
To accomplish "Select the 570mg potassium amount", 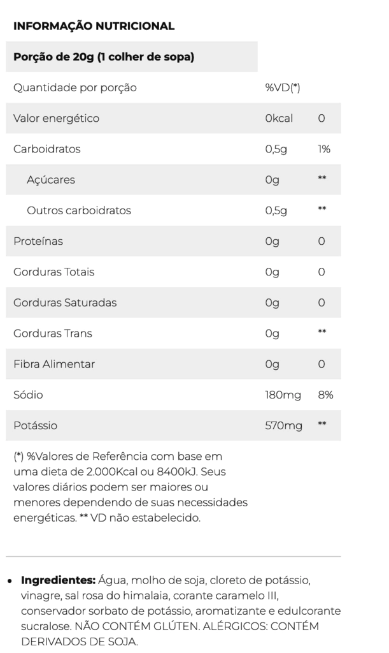I will pyautogui.click(x=283, y=425).
